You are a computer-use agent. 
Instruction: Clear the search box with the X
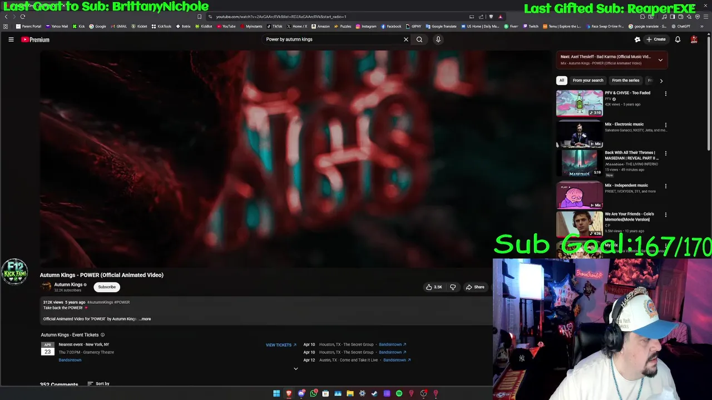406,39
